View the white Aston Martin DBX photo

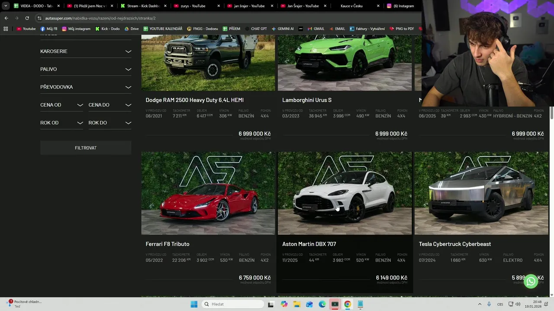(x=345, y=193)
